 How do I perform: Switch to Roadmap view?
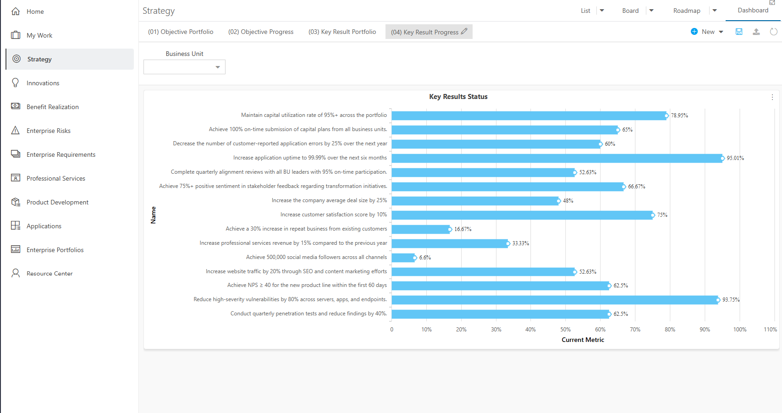coord(687,11)
